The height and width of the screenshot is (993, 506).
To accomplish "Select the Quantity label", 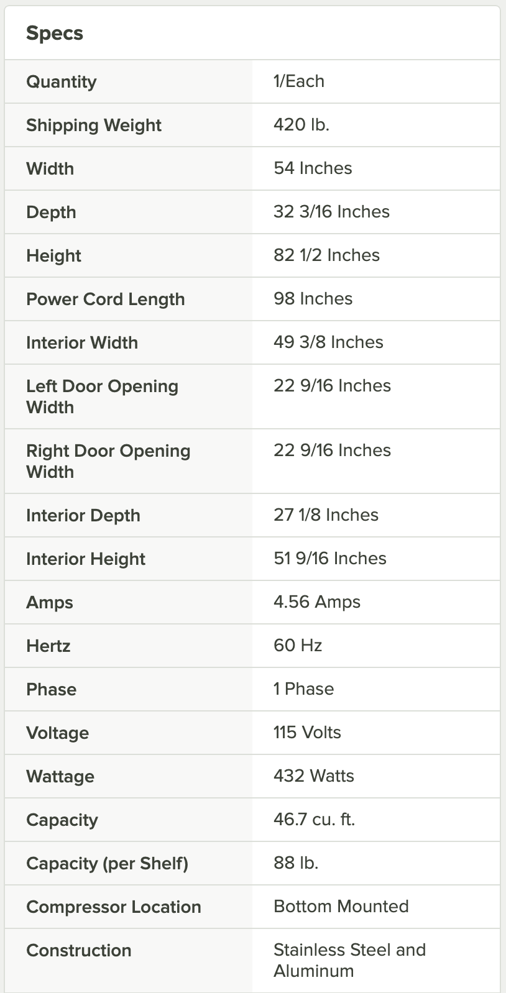I will (62, 82).
